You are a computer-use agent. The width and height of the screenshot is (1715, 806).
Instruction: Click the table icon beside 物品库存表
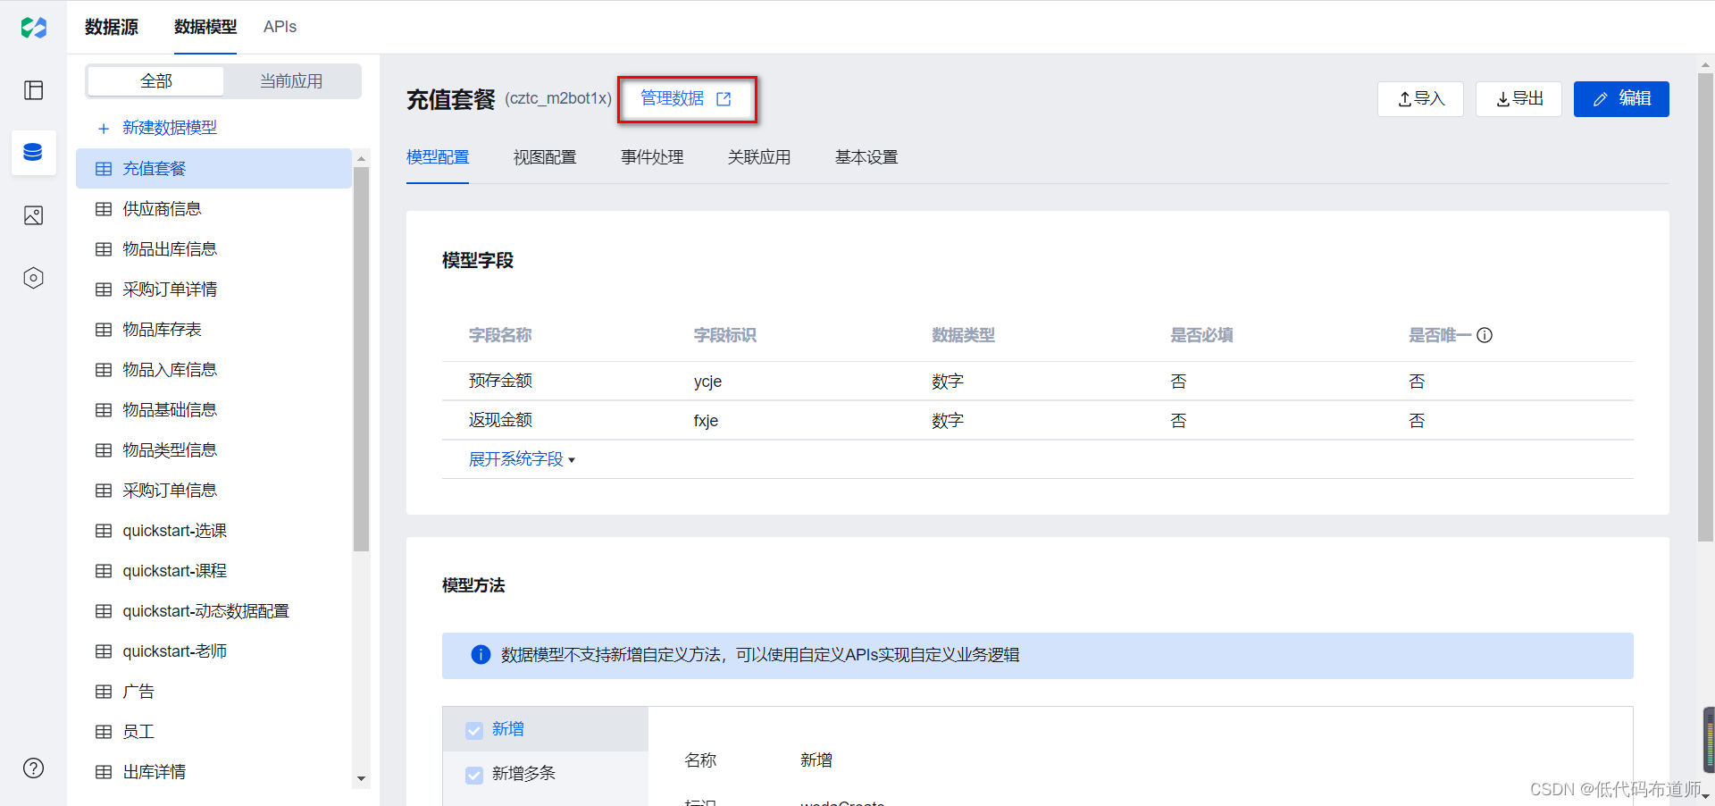(x=104, y=330)
